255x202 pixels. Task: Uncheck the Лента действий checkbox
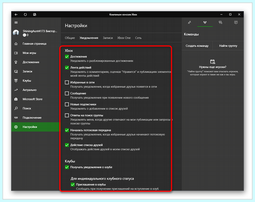(67, 67)
